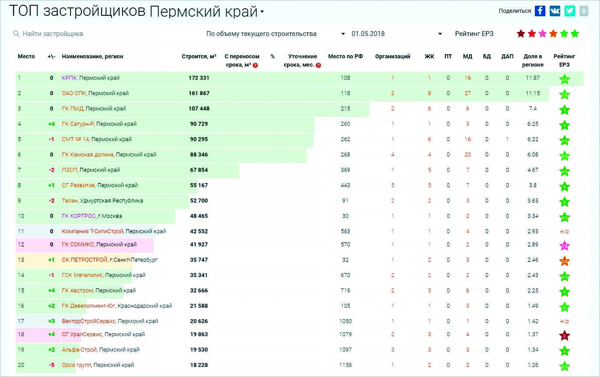This screenshot has height=377, width=600.
Task: Click the green rating star in КРПК row
Action: pos(565,79)
